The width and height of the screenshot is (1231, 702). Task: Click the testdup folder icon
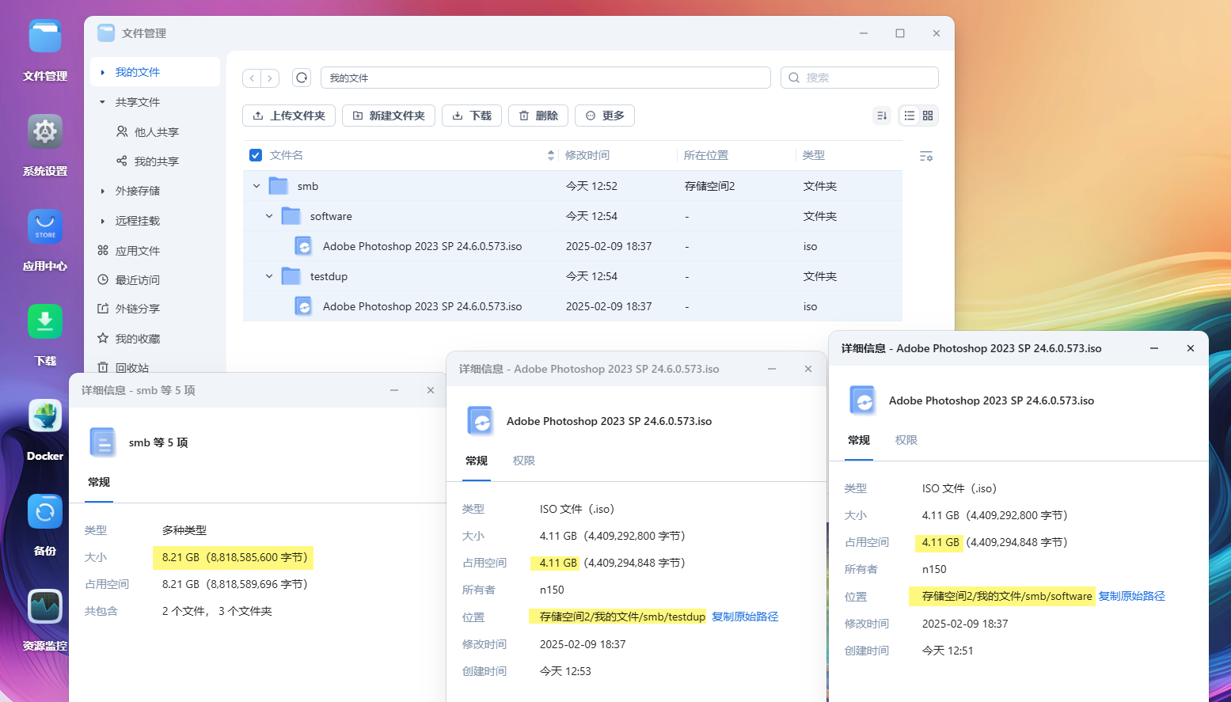coord(291,276)
